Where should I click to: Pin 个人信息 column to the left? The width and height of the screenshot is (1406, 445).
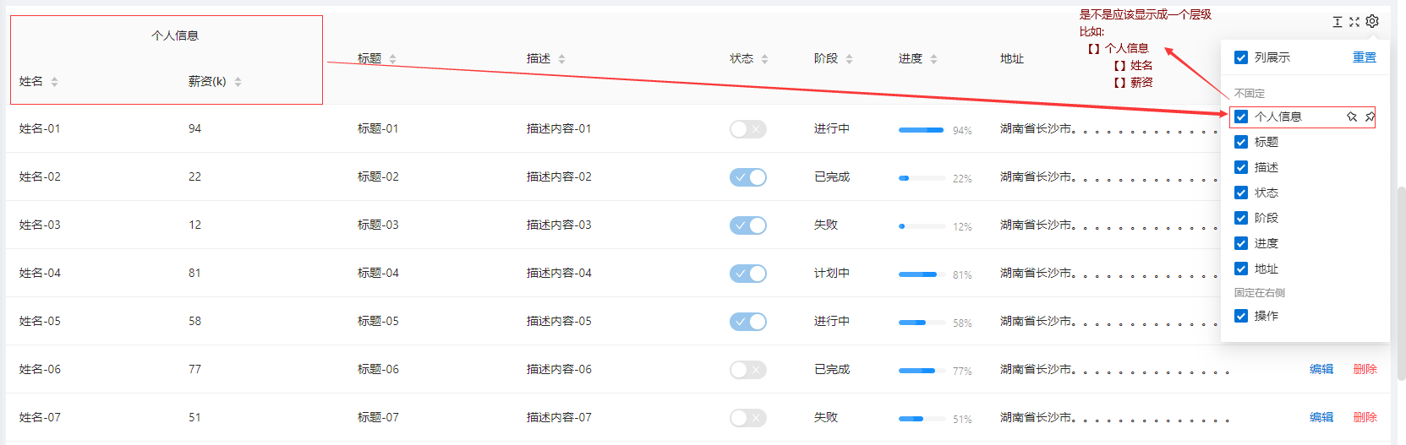click(x=1352, y=117)
